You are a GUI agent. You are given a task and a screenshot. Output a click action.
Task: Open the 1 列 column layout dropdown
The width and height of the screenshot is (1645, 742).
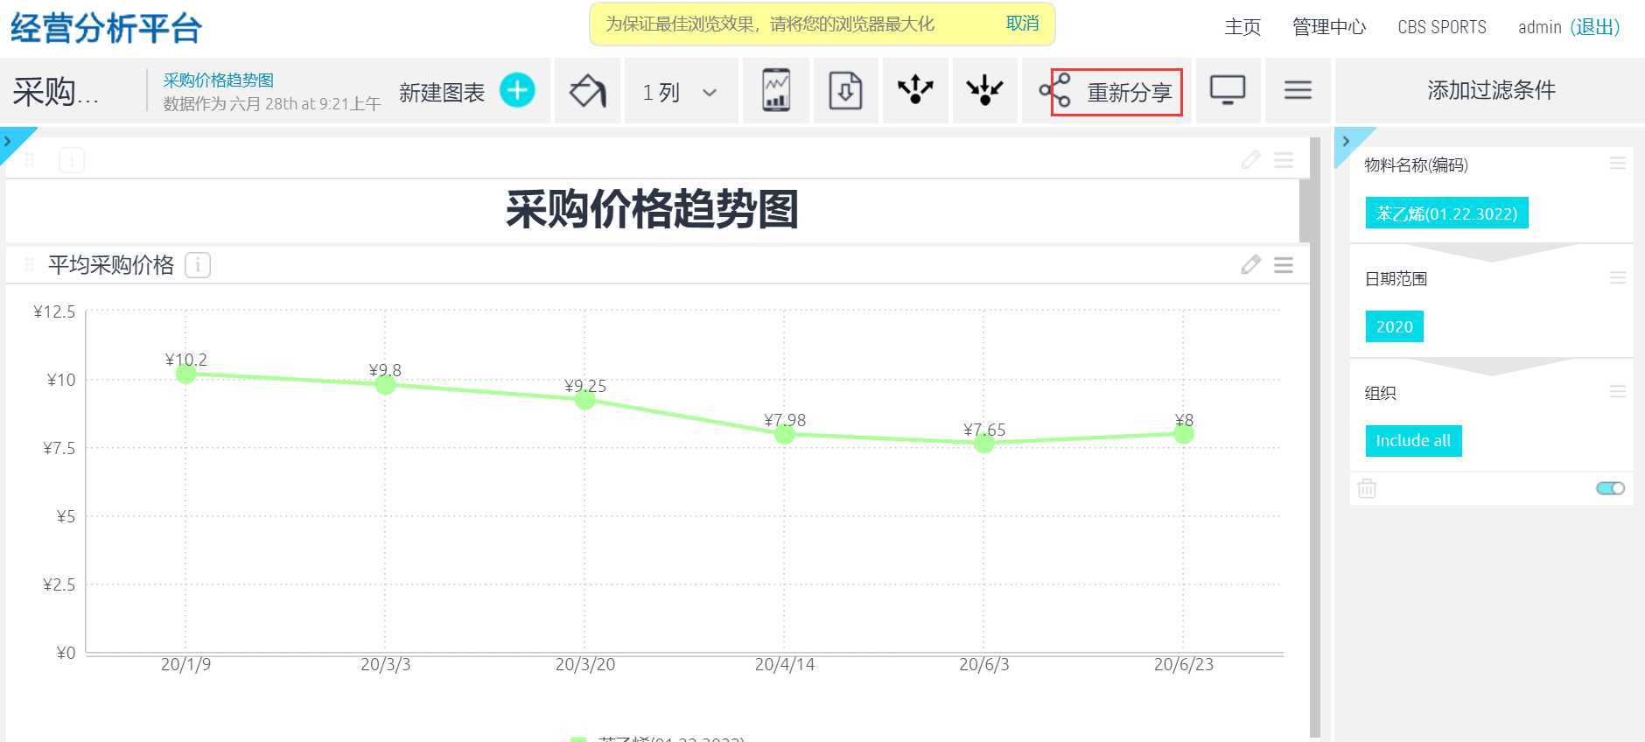680,92
